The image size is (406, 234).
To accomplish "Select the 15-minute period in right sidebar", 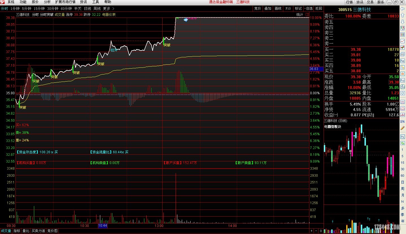I will [x=403, y=163].
